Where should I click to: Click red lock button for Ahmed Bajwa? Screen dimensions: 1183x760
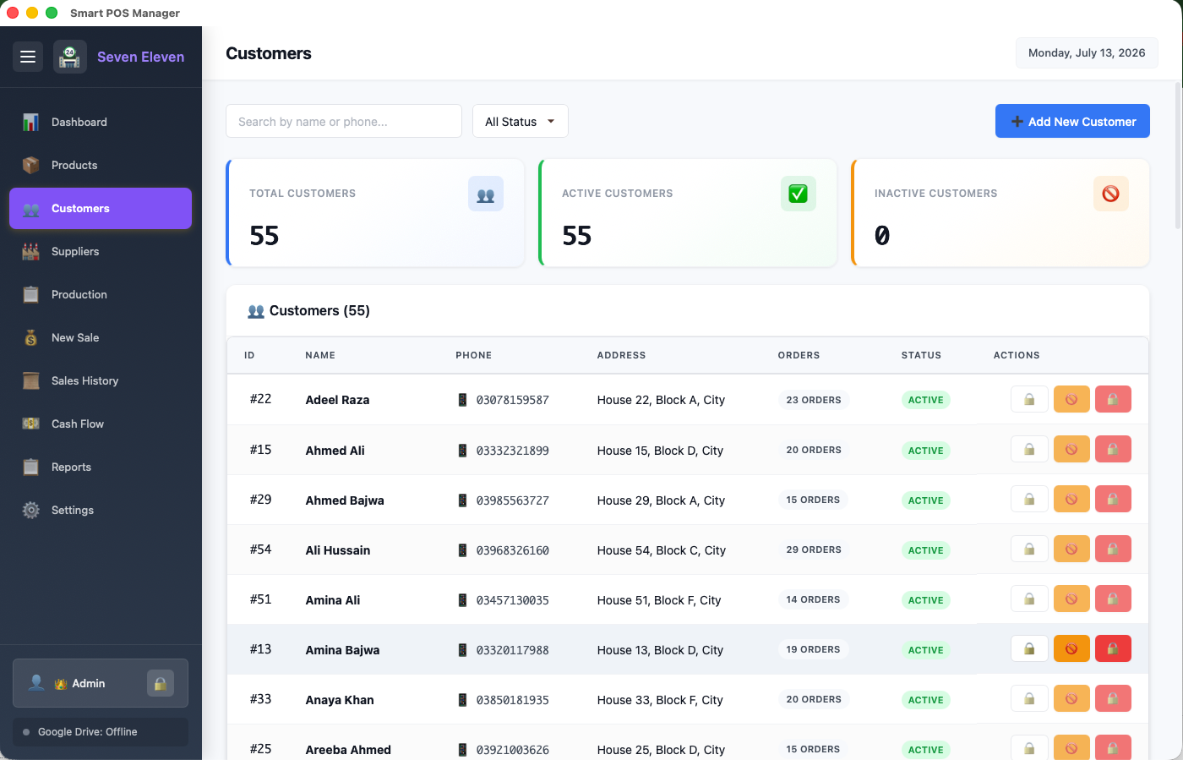pyautogui.click(x=1113, y=499)
